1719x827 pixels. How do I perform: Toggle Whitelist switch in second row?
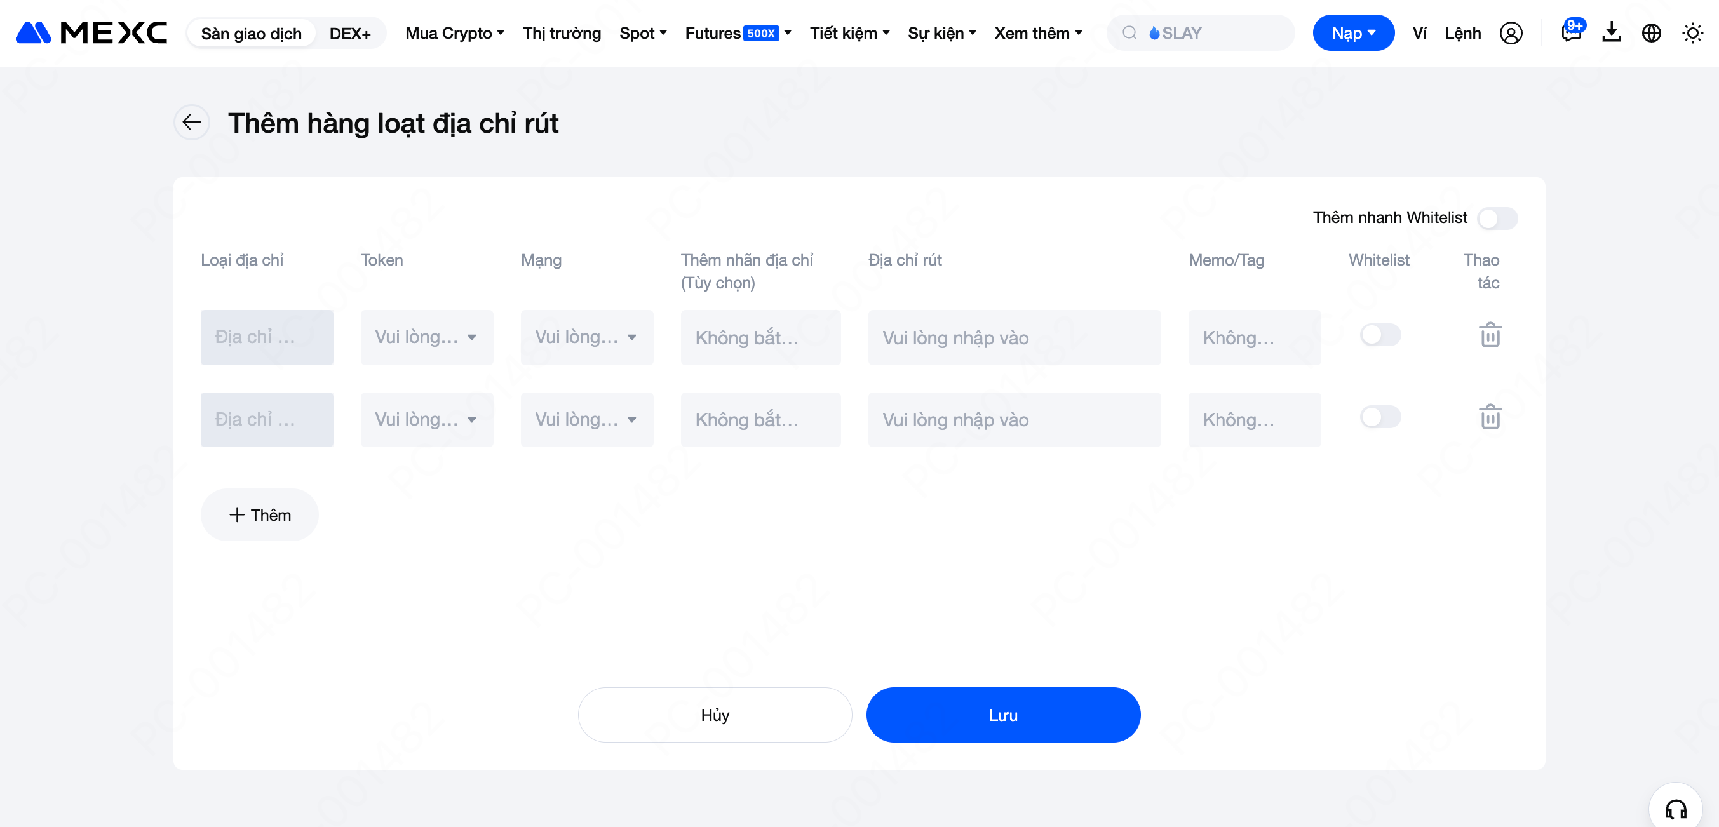point(1380,417)
